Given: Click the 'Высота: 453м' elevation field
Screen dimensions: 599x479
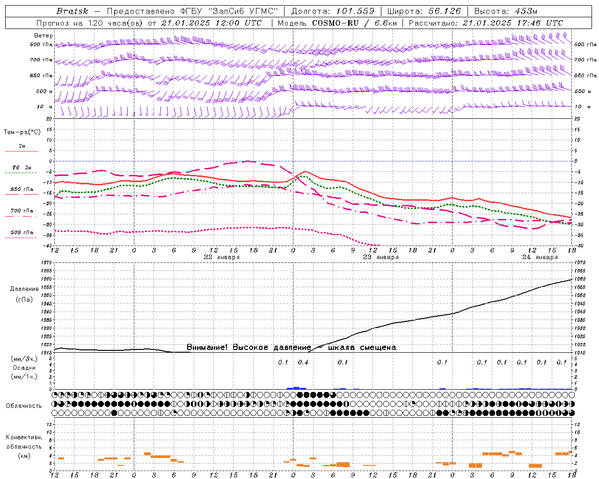Looking at the screenshot, I should [505, 11].
